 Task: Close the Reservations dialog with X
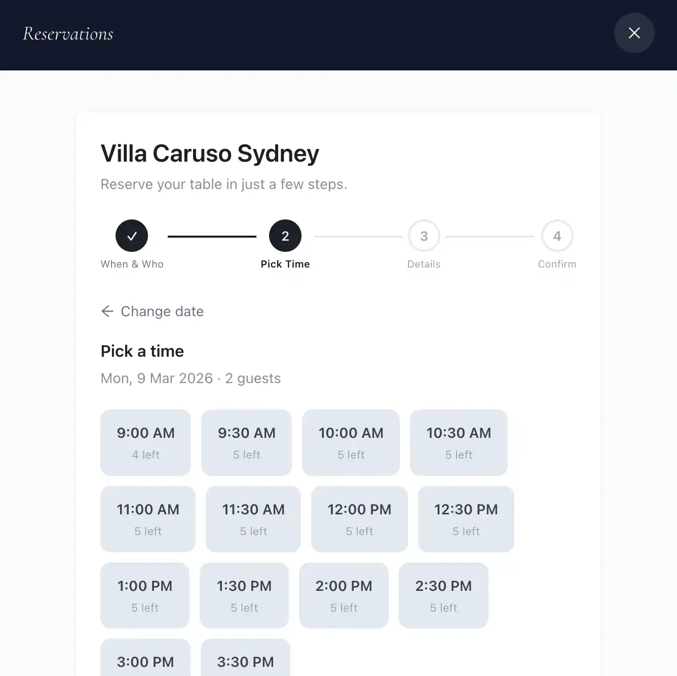(x=634, y=33)
